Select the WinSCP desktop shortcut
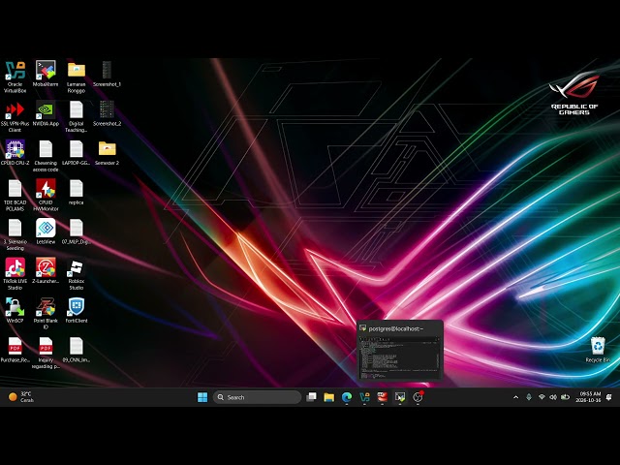Image resolution: width=620 pixels, height=465 pixels. (x=15, y=310)
